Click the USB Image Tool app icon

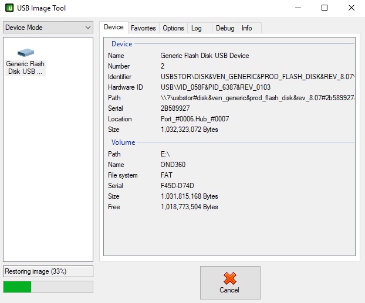[9, 8]
